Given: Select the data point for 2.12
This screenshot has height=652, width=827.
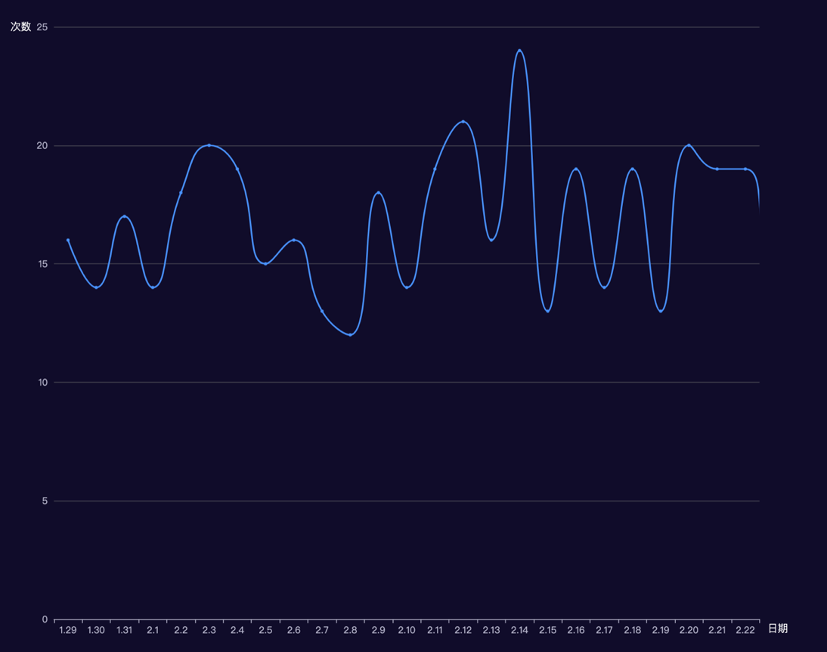Looking at the screenshot, I should [463, 122].
